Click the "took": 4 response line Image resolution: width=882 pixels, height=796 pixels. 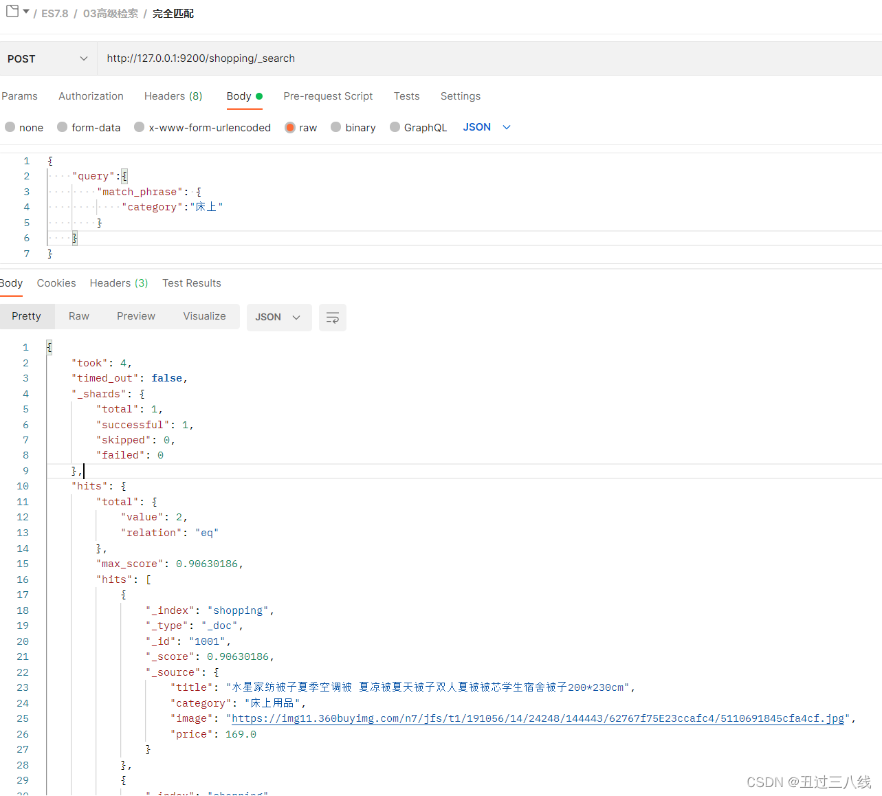(x=102, y=363)
